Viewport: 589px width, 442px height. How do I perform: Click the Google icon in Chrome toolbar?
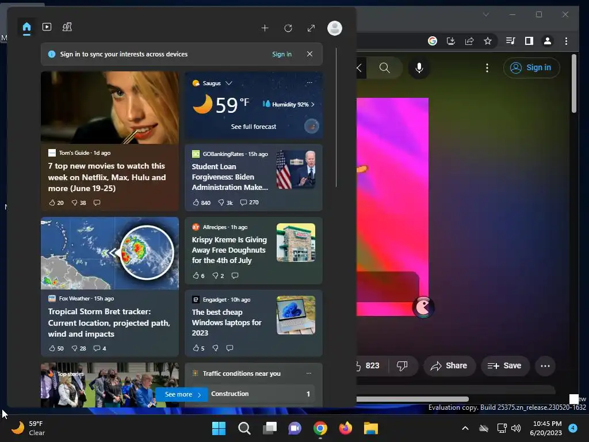coord(433,41)
